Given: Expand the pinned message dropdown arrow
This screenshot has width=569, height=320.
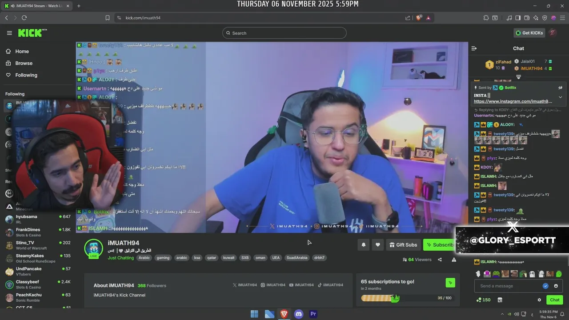Looking at the screenshot, I should (x=561, y=97).
